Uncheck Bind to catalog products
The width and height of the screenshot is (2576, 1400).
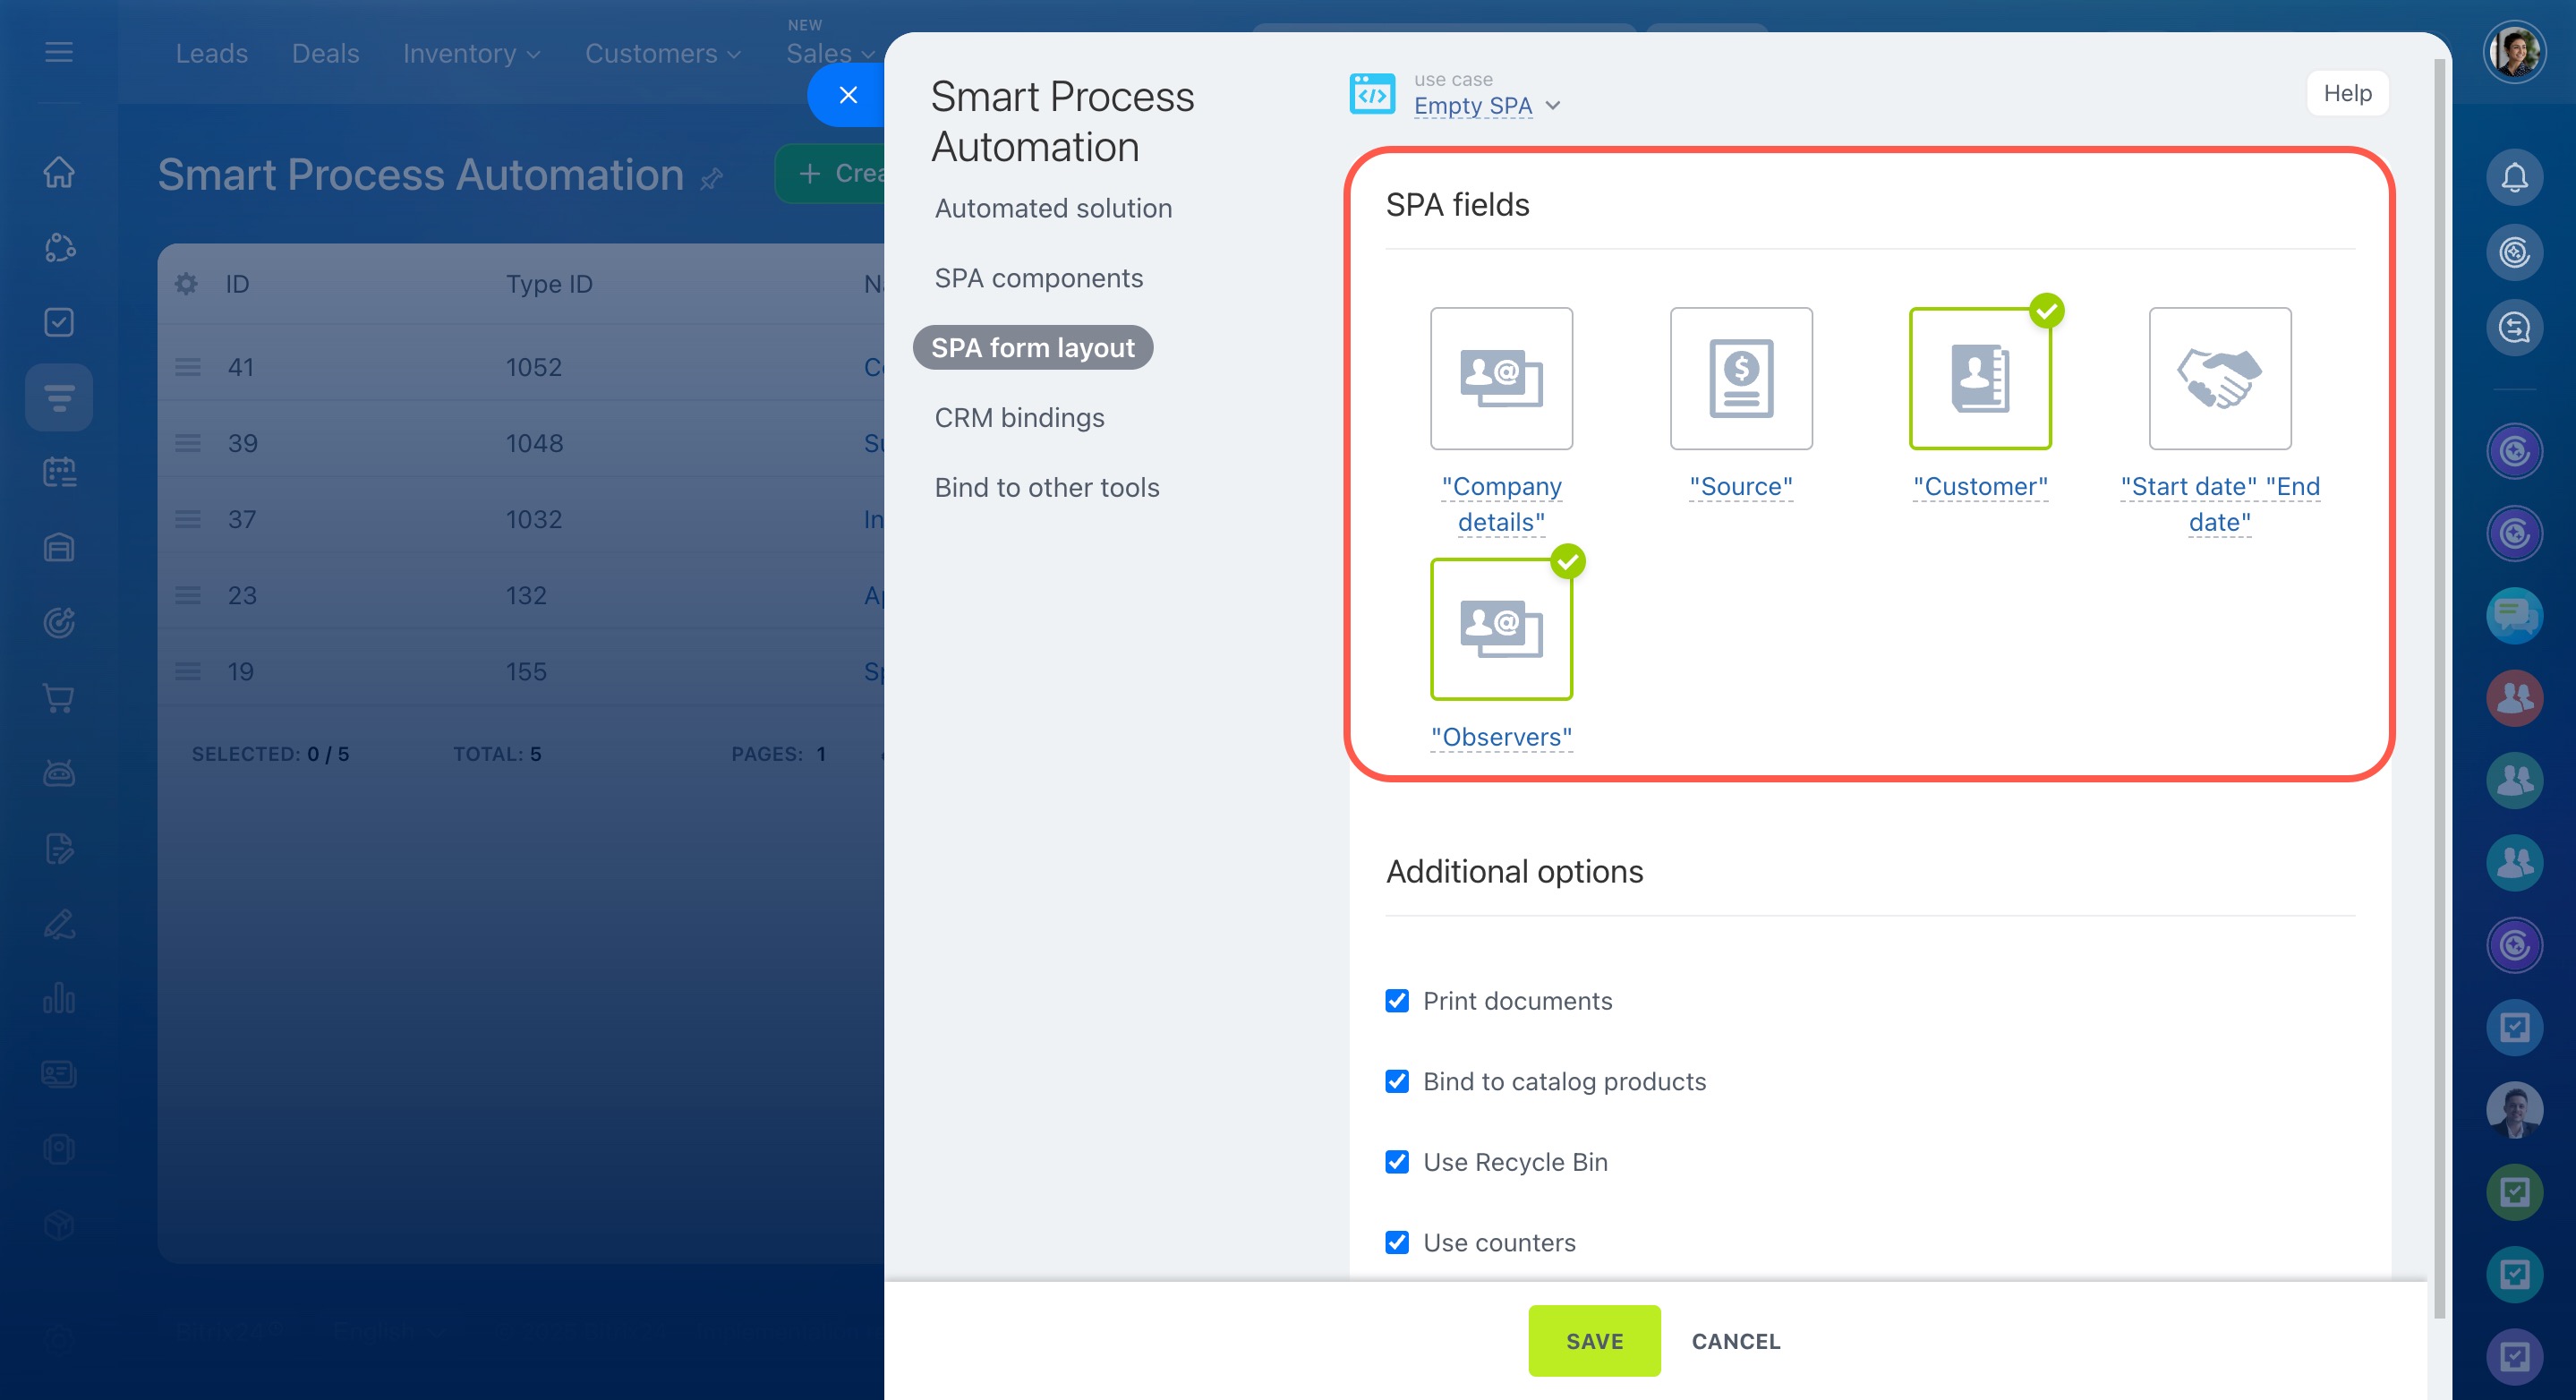click(1397, 1081)
